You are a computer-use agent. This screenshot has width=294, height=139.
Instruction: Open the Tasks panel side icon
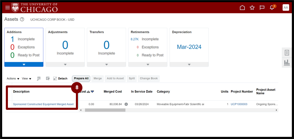(287, 53)
